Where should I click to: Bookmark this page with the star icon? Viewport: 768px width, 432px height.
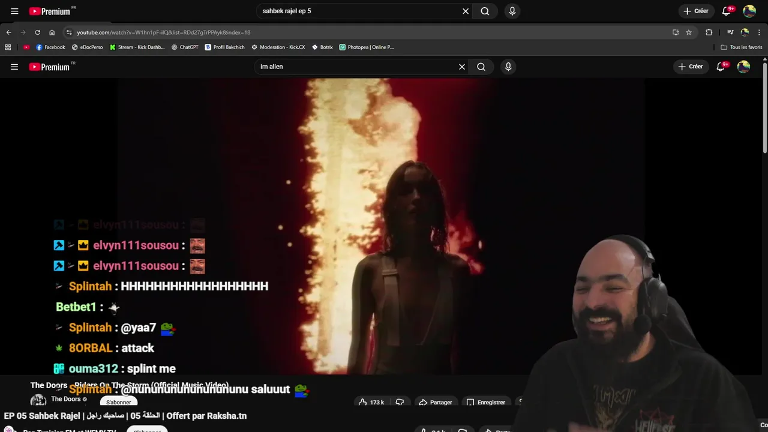coord(689,32)
